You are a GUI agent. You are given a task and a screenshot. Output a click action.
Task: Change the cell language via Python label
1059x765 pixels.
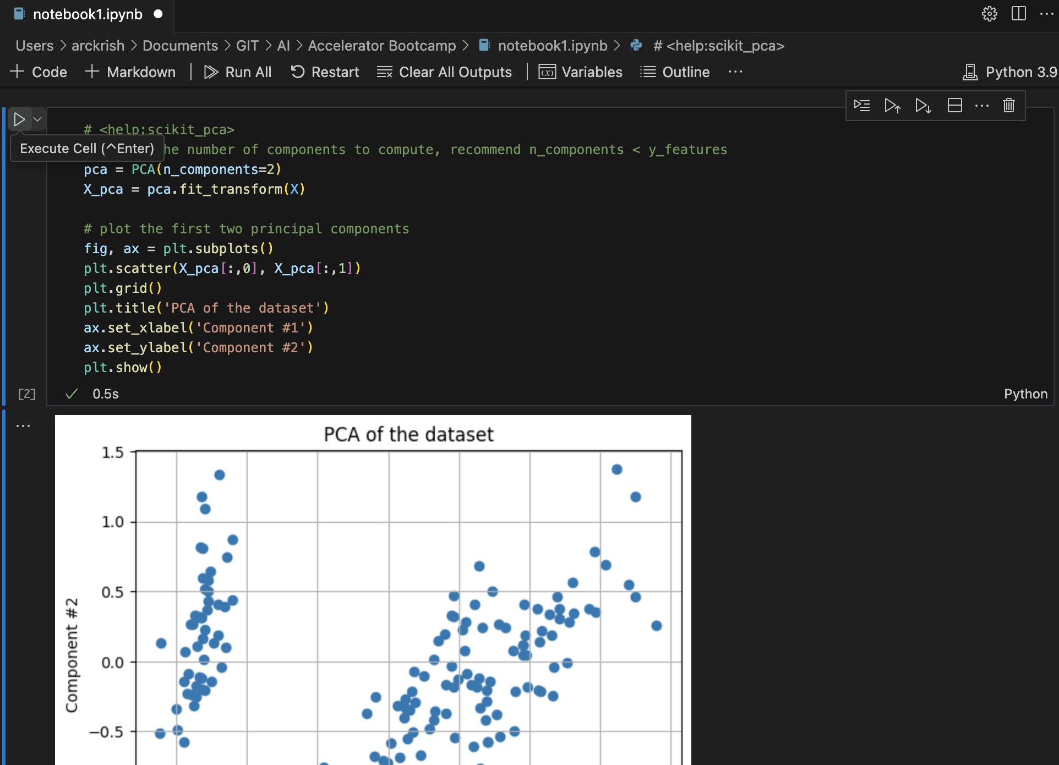pos(1025,394)
